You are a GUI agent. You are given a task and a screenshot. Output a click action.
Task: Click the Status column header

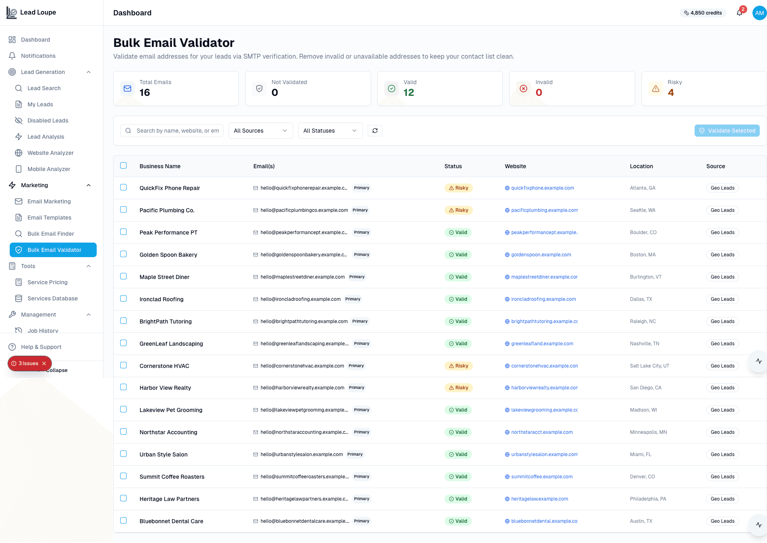(x=453, y=166)
